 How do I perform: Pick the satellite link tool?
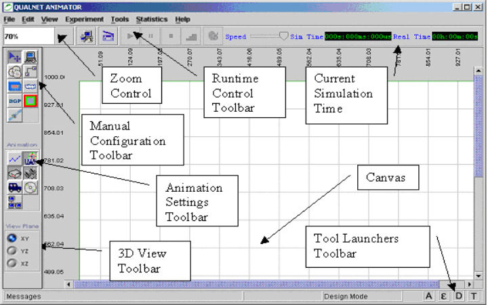pyautogui.click(x=14, y=115)
